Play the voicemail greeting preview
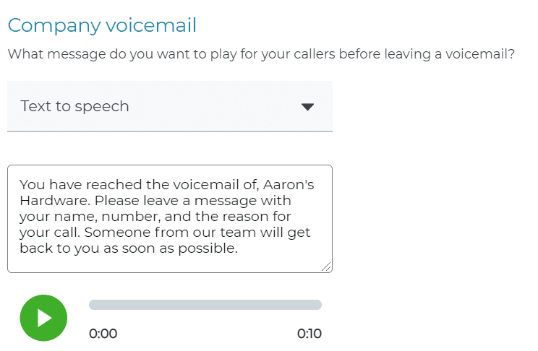 (43, 318)
